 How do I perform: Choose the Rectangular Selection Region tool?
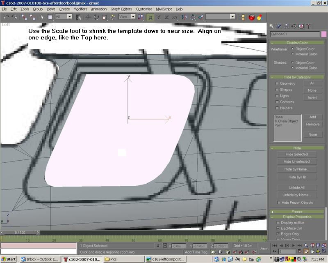tap(50, 17)
